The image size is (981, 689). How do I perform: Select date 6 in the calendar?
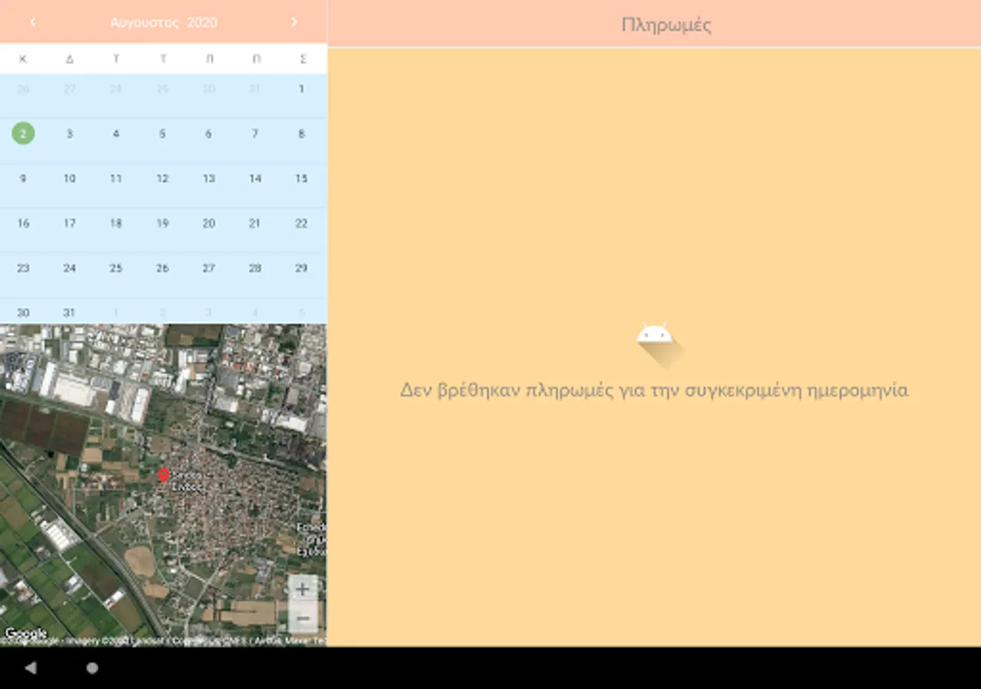pos(208,134)
